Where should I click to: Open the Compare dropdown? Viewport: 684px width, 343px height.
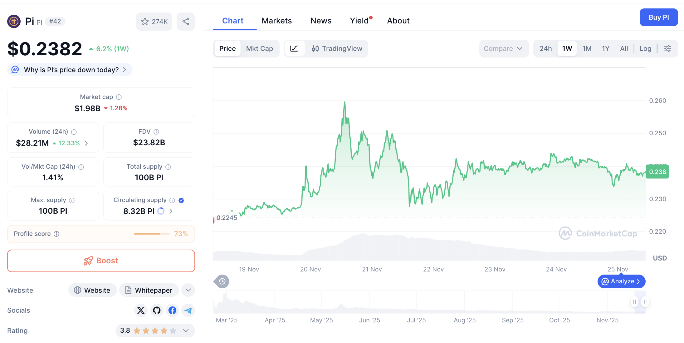coord(503,48)
